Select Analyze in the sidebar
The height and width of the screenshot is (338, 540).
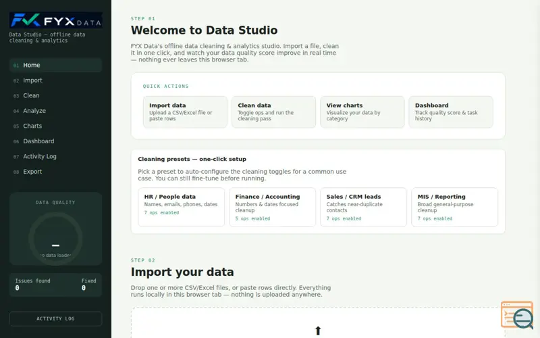tap(56, 111)
